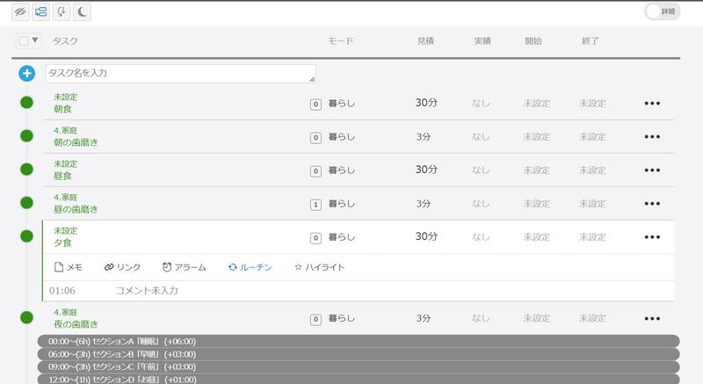Expand セクションD「お昼」 bar

click(x=359, y=379)
